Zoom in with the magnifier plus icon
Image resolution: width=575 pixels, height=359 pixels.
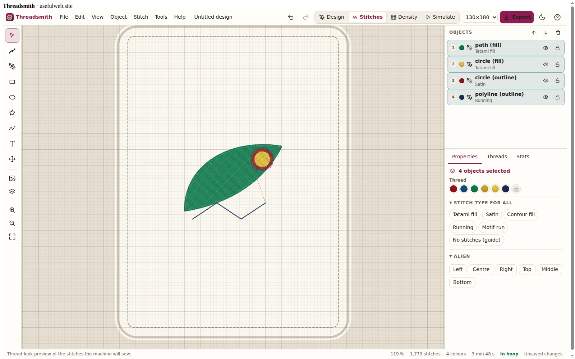pos(12,210)
